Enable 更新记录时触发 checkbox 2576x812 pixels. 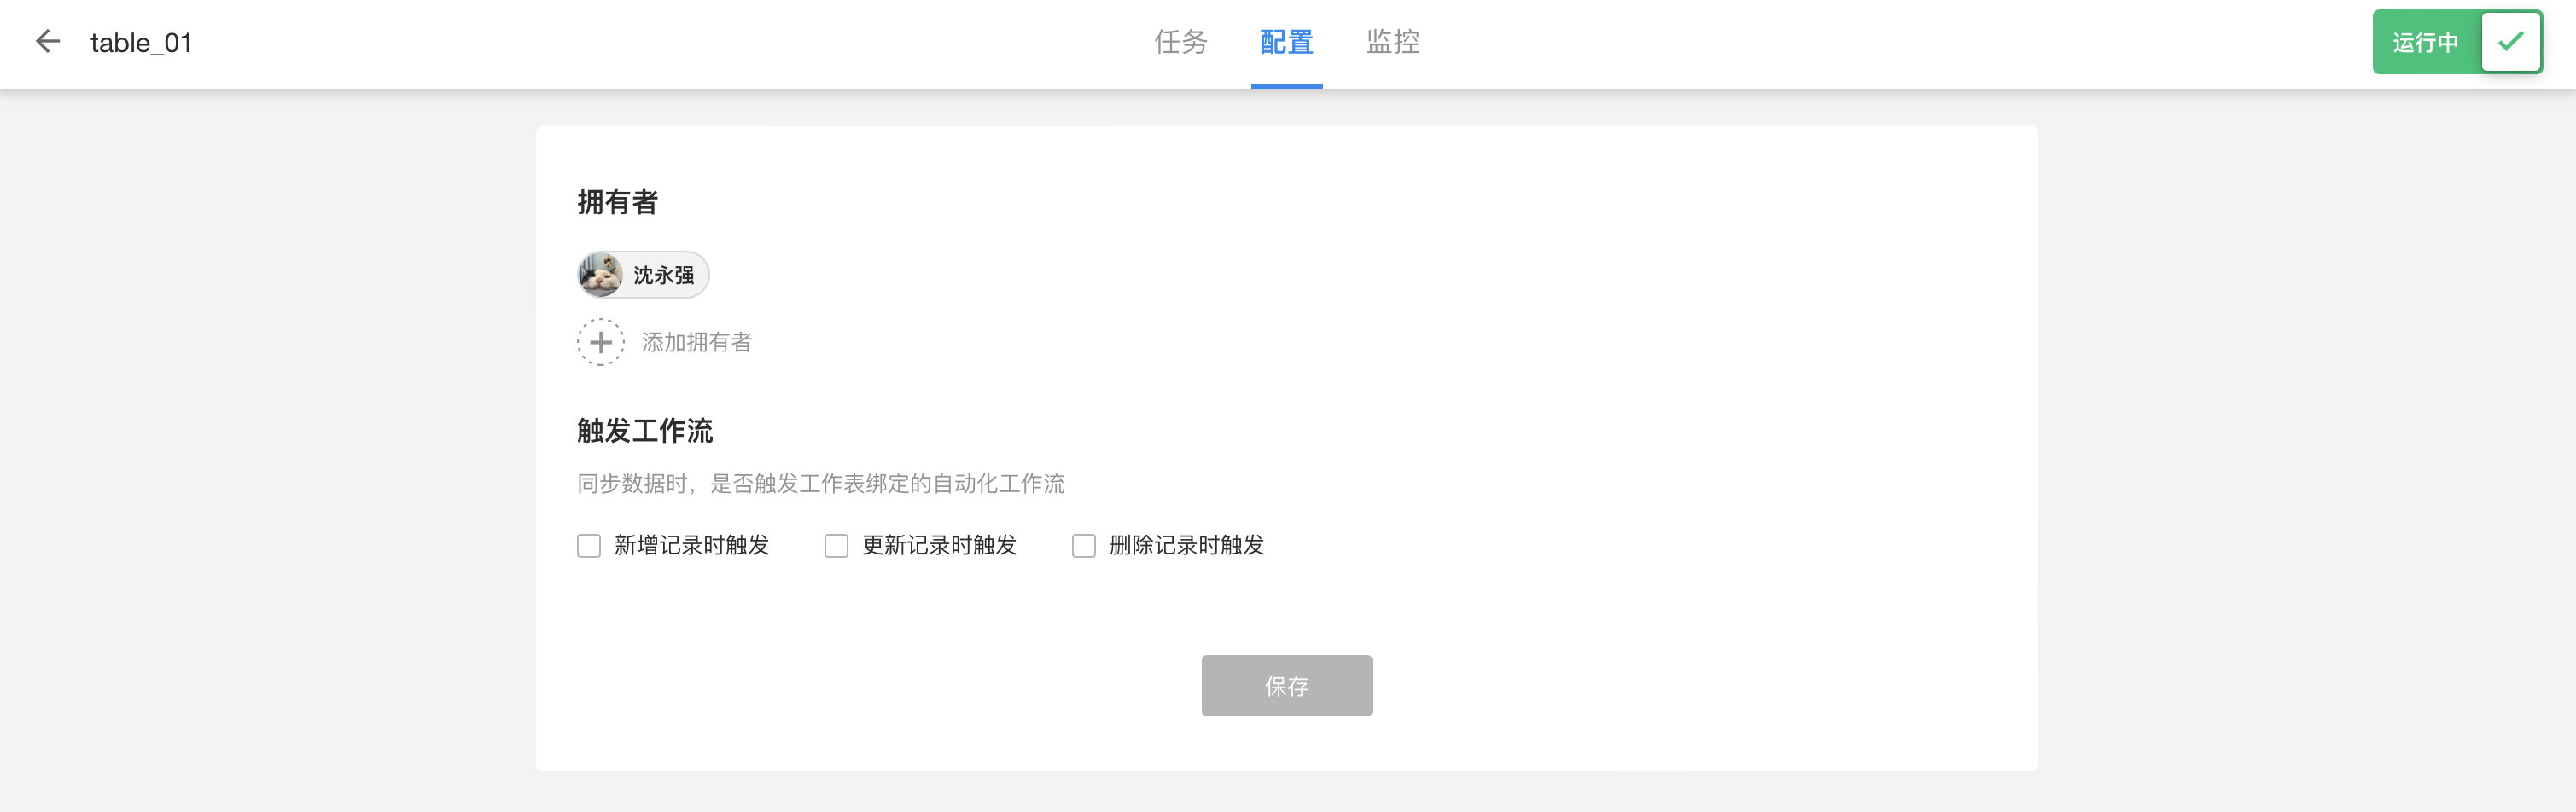pyautogui.click(x=836, y=545)
